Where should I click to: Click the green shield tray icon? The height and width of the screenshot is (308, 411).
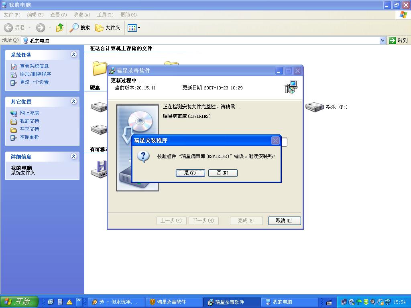[x=366, y=302]
